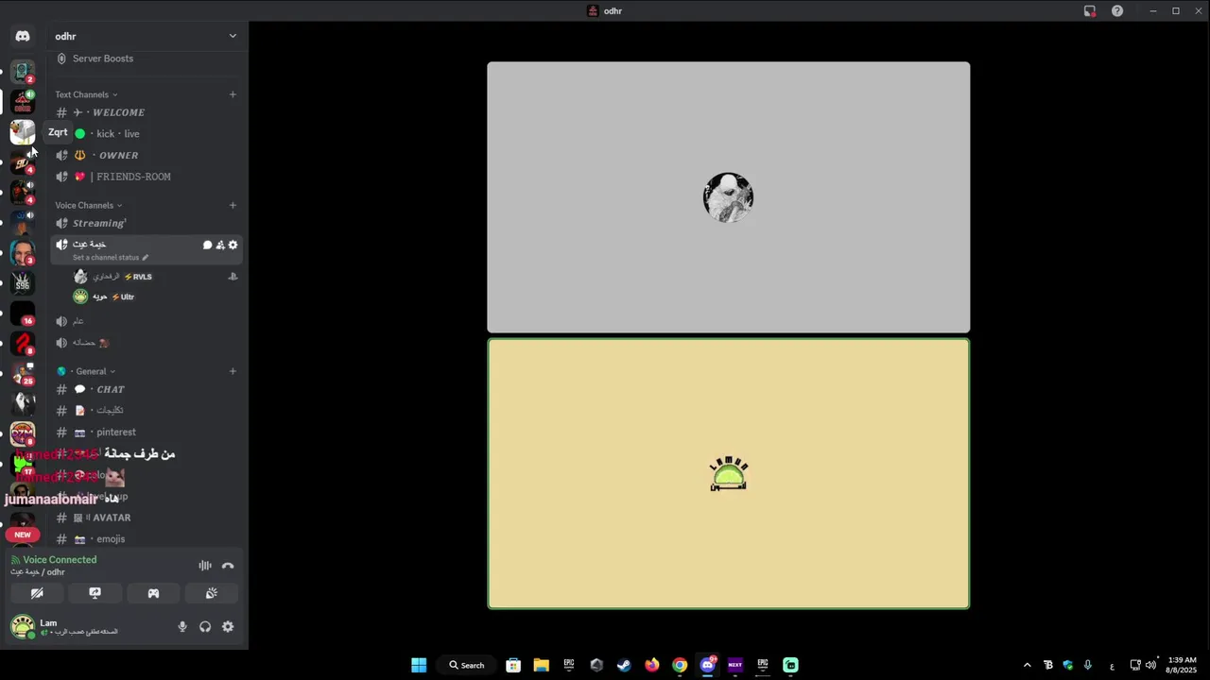Viewport: 1210px width, 680px height.
Task: Open User Settings gear
Action: point(228,626)
